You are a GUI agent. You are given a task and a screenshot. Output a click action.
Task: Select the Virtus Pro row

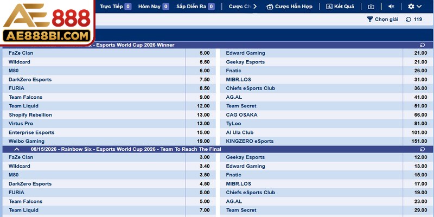coord(109,124)
